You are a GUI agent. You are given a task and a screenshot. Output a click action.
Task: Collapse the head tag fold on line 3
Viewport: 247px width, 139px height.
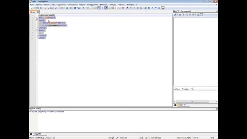point(37,20)
